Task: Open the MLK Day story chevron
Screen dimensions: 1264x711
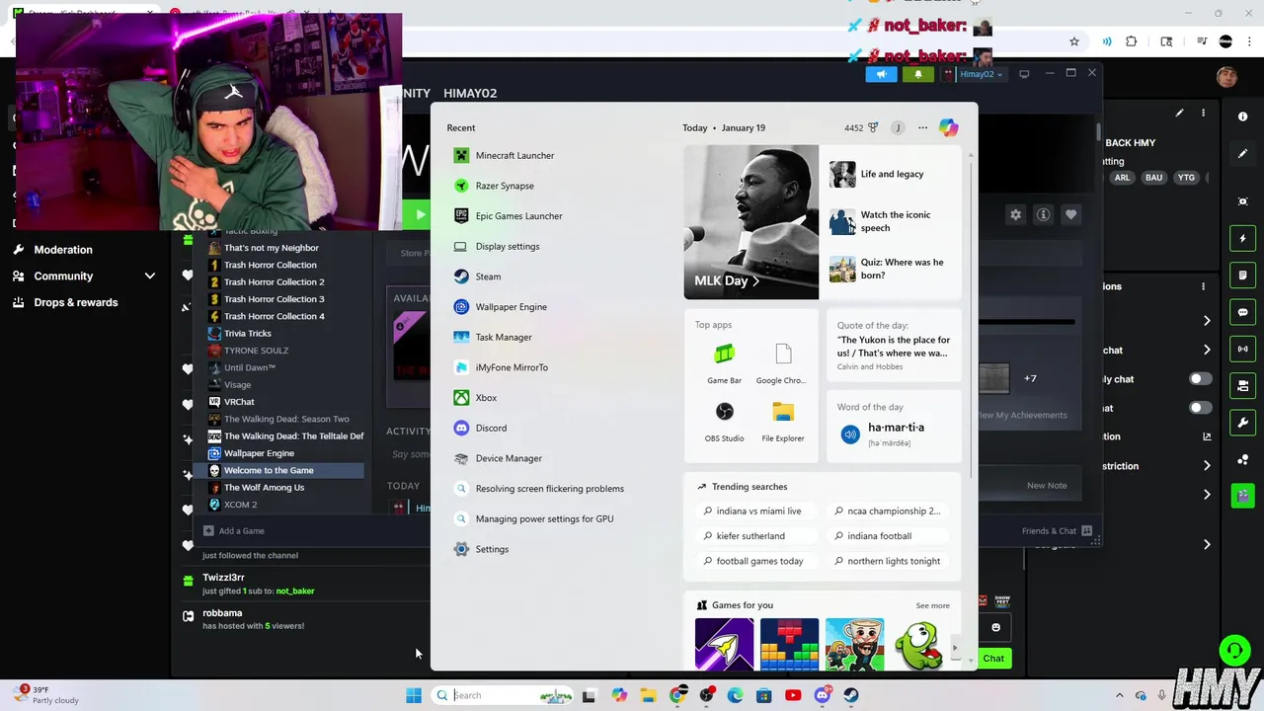Action: pyautogui.click(x=756, y=281)
